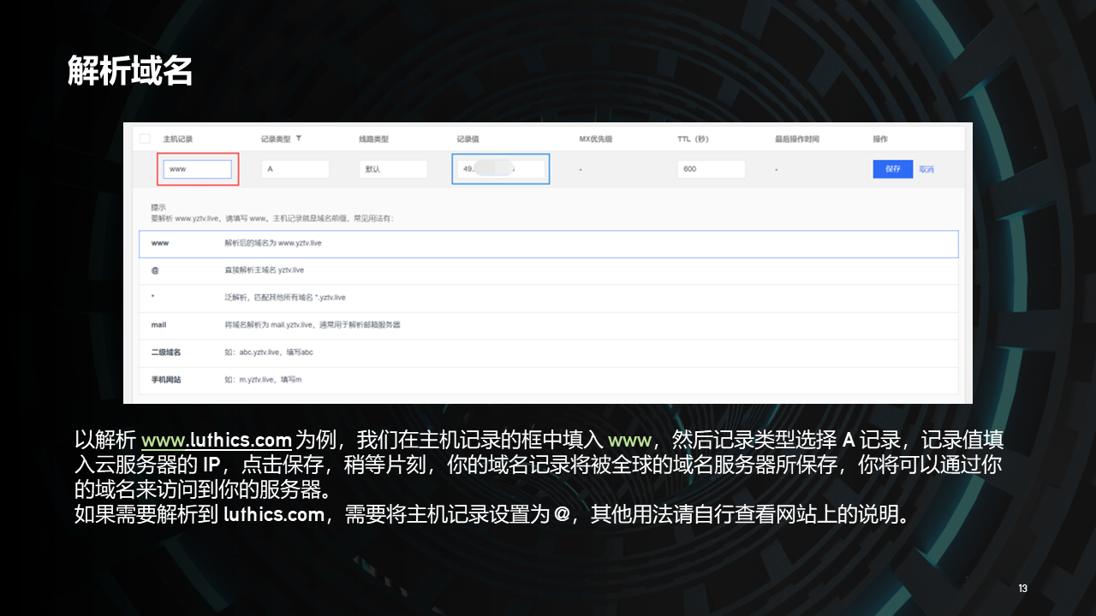Click the 记录值 column header

[x=468, y=139]
